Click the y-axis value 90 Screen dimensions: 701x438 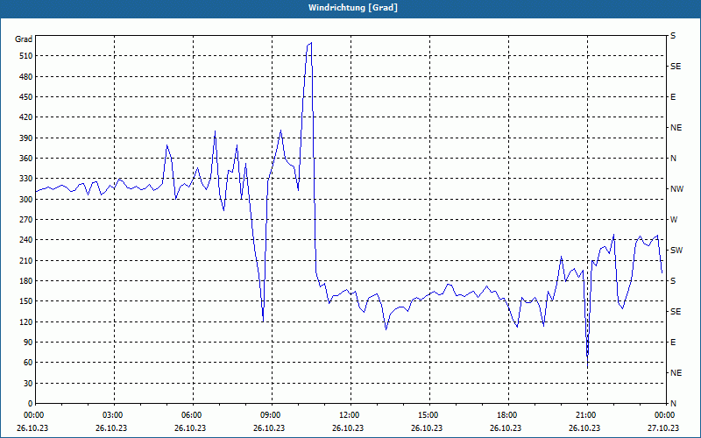click(28, 343)
